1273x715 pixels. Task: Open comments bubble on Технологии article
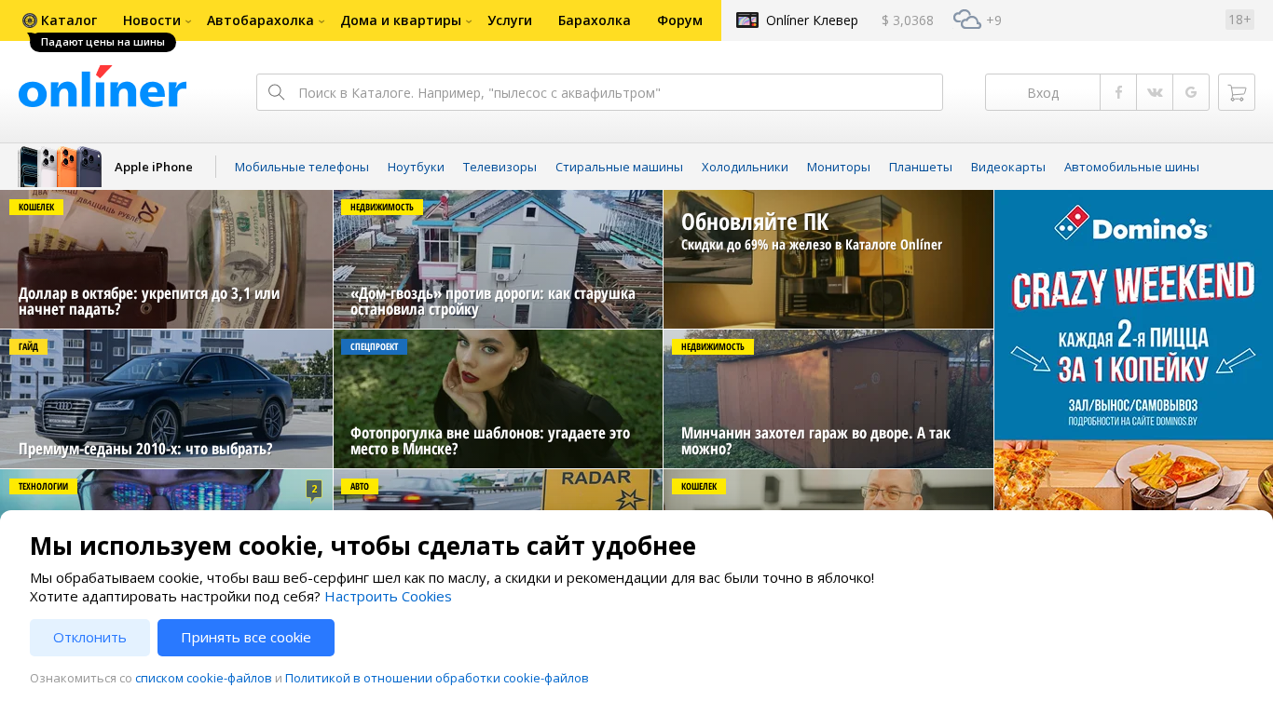[314, 489]
